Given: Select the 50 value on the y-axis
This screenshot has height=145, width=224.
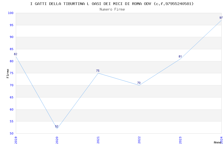Looking at the screenshot, I should coord(11,133).
